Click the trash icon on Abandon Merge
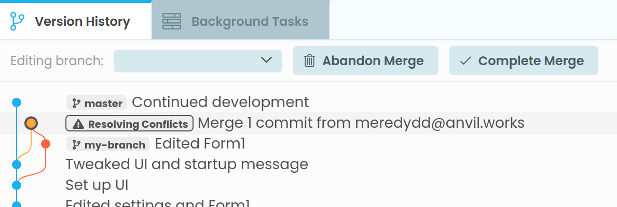Image resolution: width=617 pixels, height=207 pixels. pos(309,61)
